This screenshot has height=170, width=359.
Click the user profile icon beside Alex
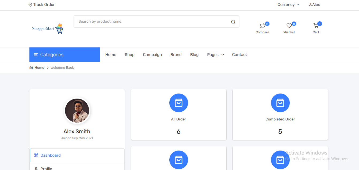pyautogui.click(x=311, y=5)
